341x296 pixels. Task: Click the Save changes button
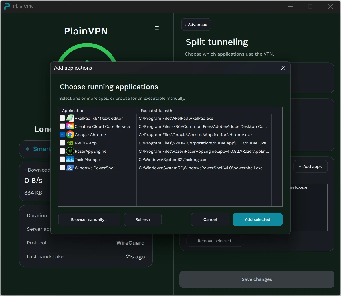click(257, 279)
